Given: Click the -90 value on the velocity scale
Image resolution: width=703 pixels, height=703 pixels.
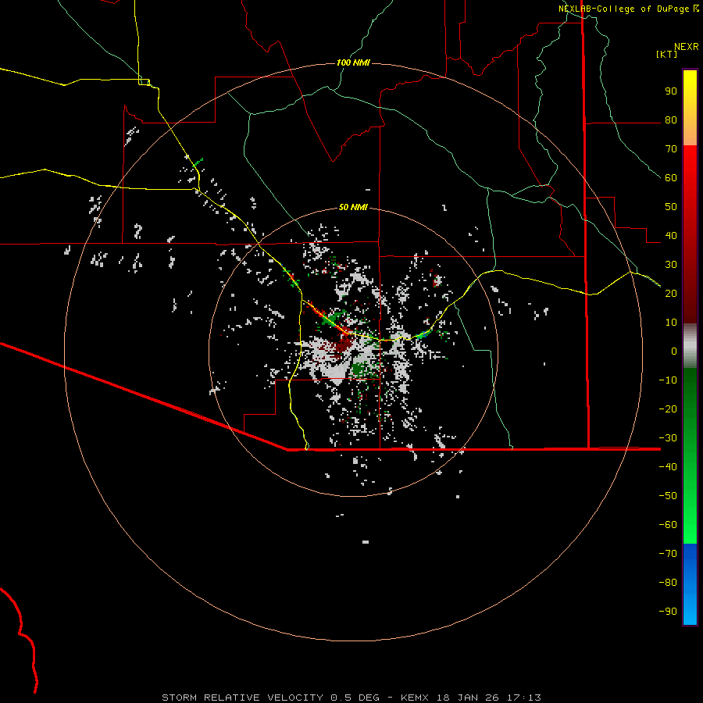Looking at the screenshot, I should pyautogui.click(x=668, y=612).
